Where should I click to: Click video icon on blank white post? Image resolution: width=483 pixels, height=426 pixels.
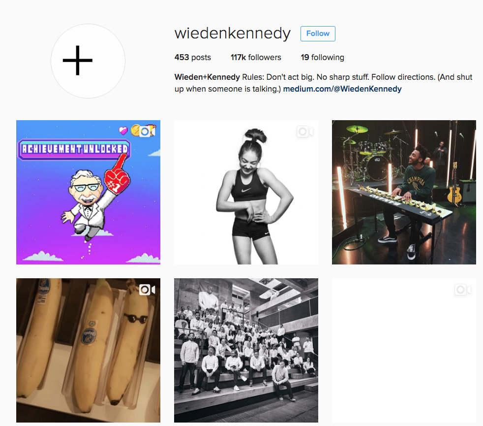tap(463, 290)
